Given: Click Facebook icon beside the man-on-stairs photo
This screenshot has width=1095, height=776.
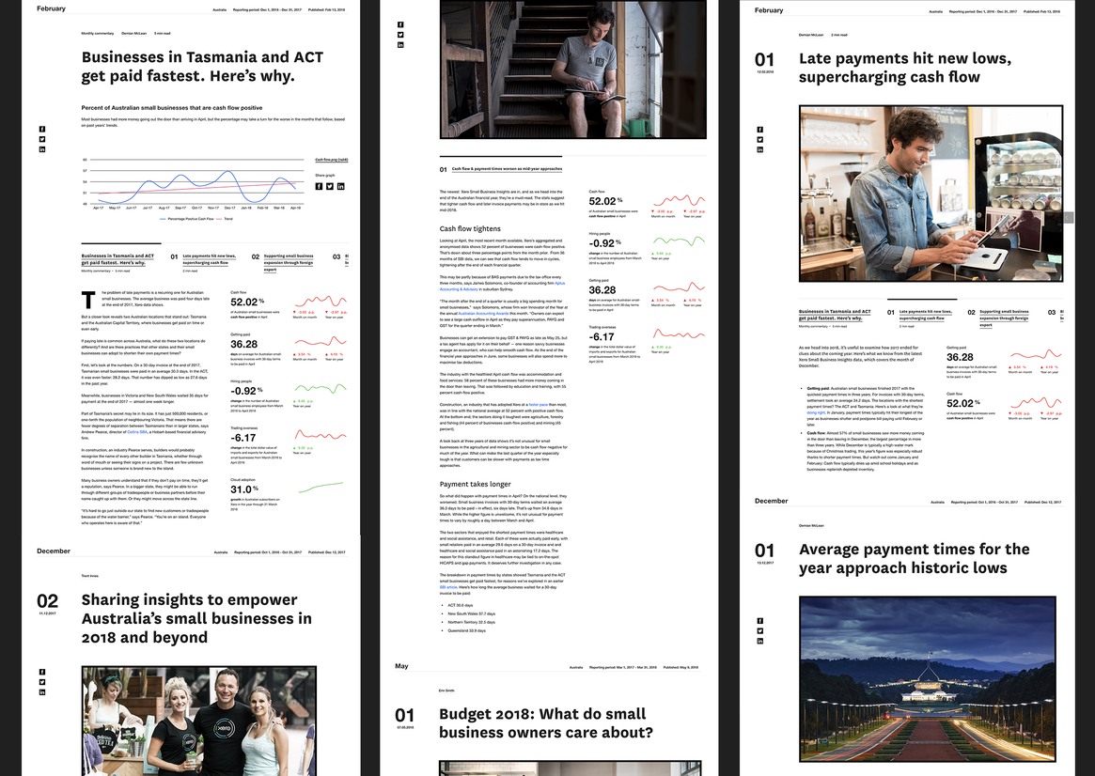Looking at the screenshot, I should (x=400, y=24).
